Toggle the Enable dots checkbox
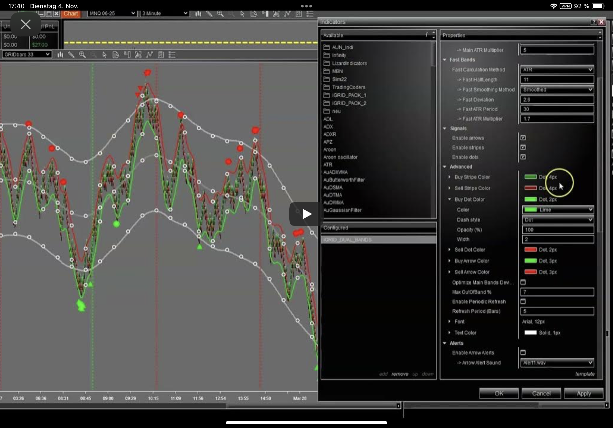This screenshot has height=428, width=613. tap(523, 157)
